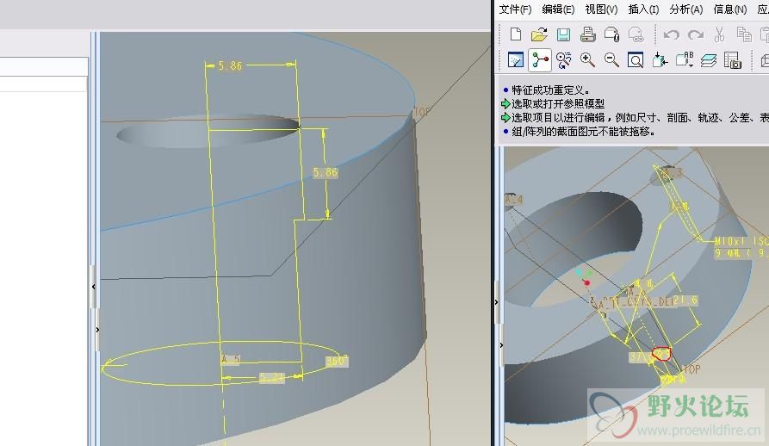Viewport: 769px width, 446px height.
Task: Click message 组/阵列的截面图元不能被拖移。
Action: [x=584, y=132]
